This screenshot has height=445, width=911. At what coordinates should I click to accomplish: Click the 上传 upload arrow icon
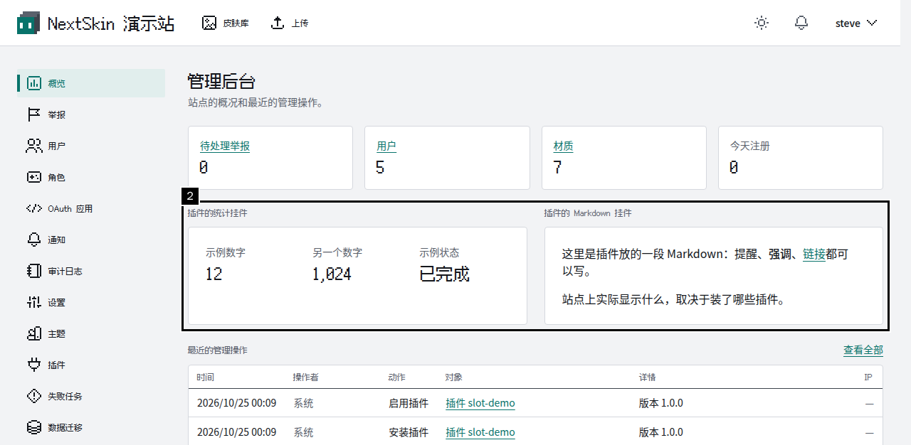tap(278, 23)
